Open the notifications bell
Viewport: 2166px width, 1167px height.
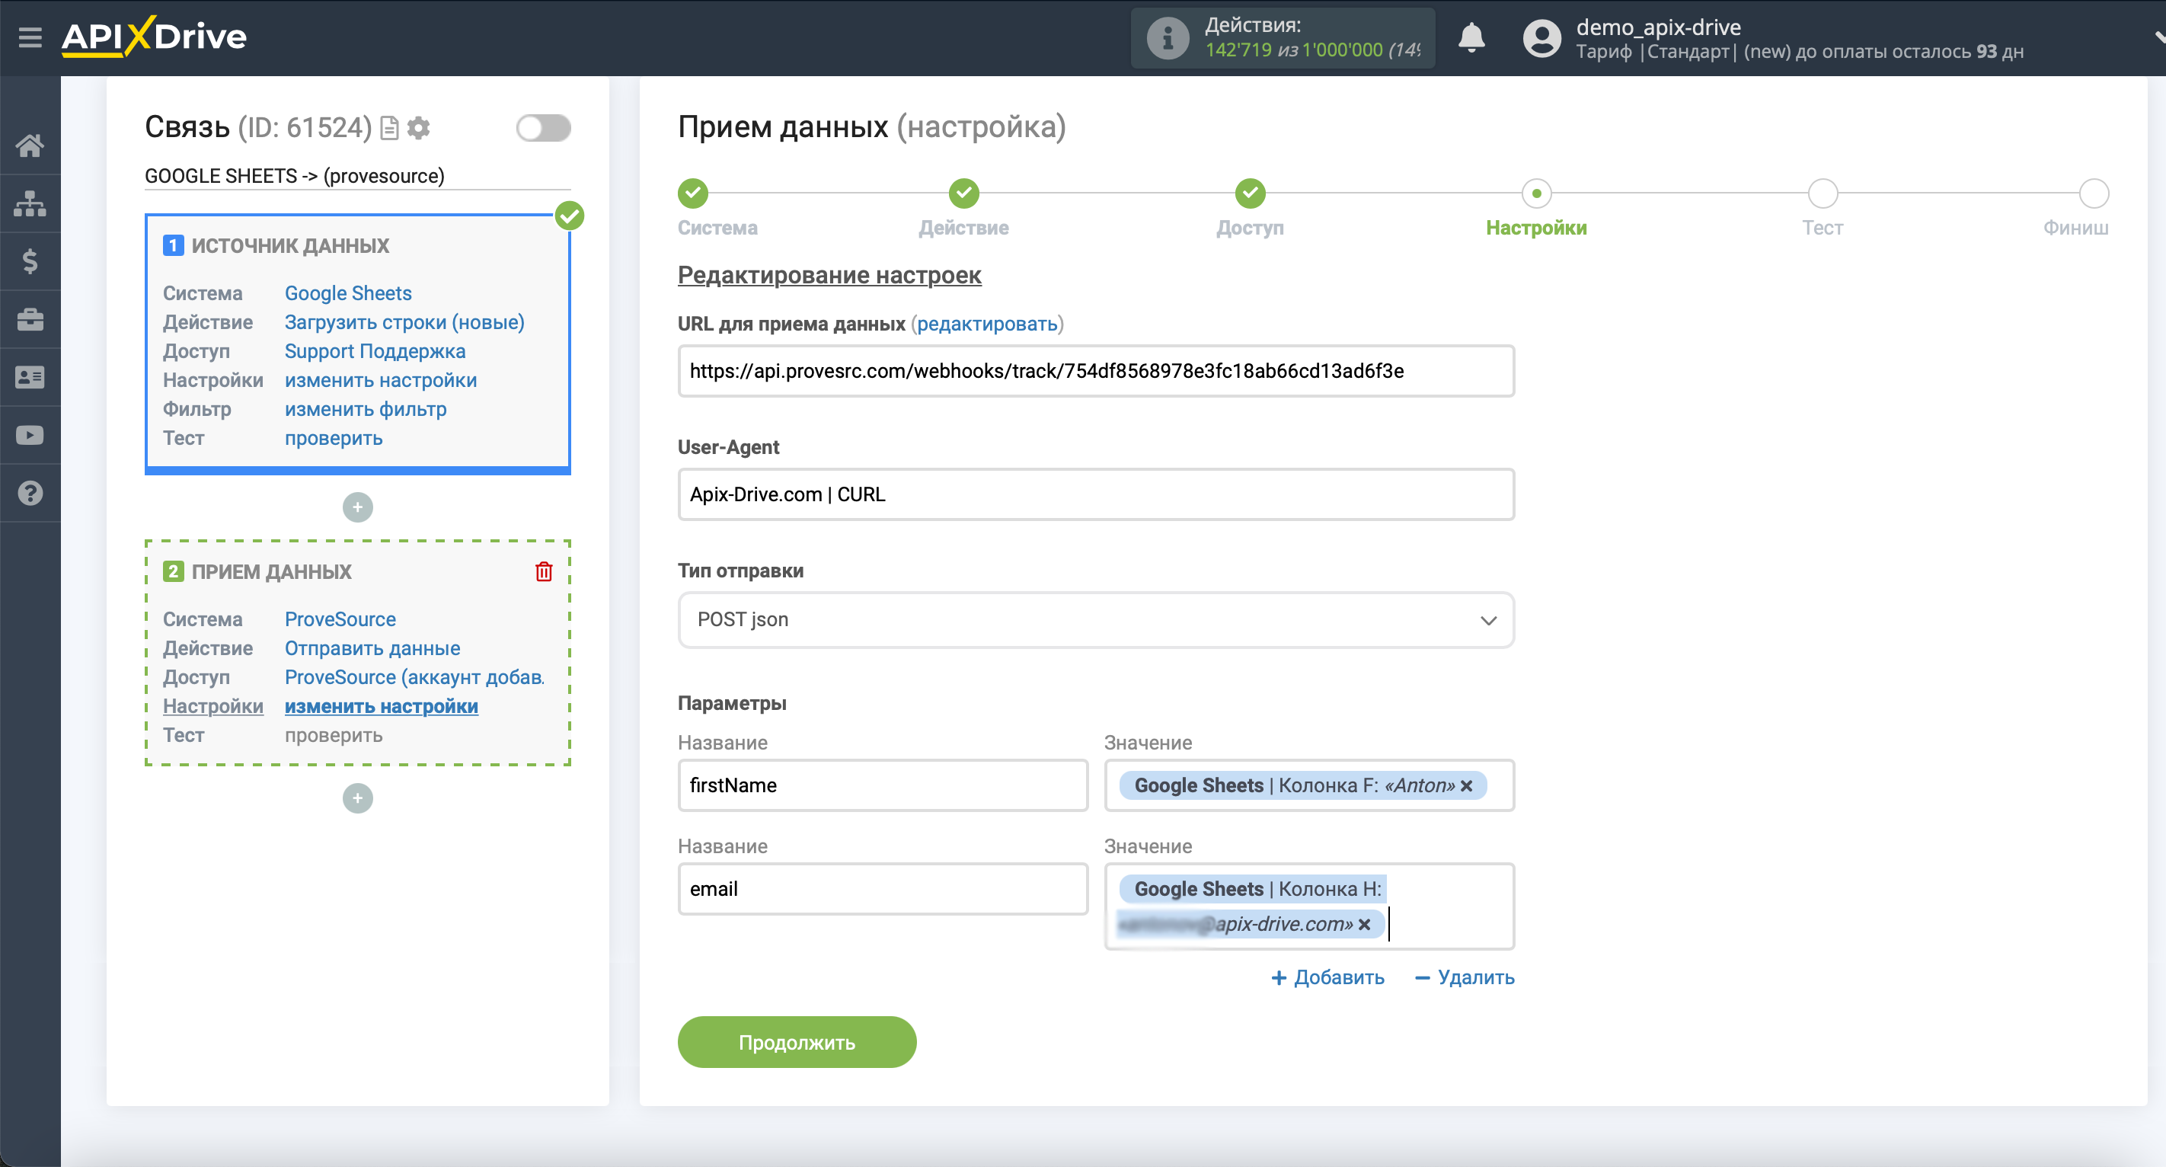(x=1471, y=38)
